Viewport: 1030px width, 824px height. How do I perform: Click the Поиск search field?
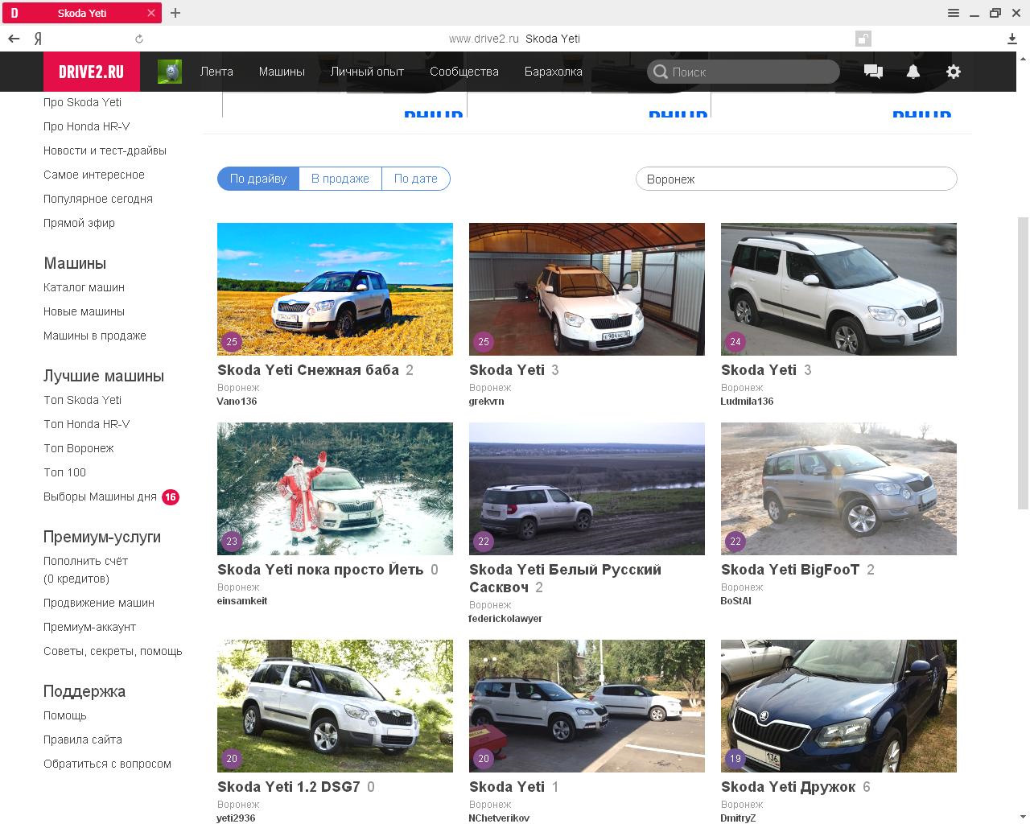pyautogui.click(x=744, y=72)
